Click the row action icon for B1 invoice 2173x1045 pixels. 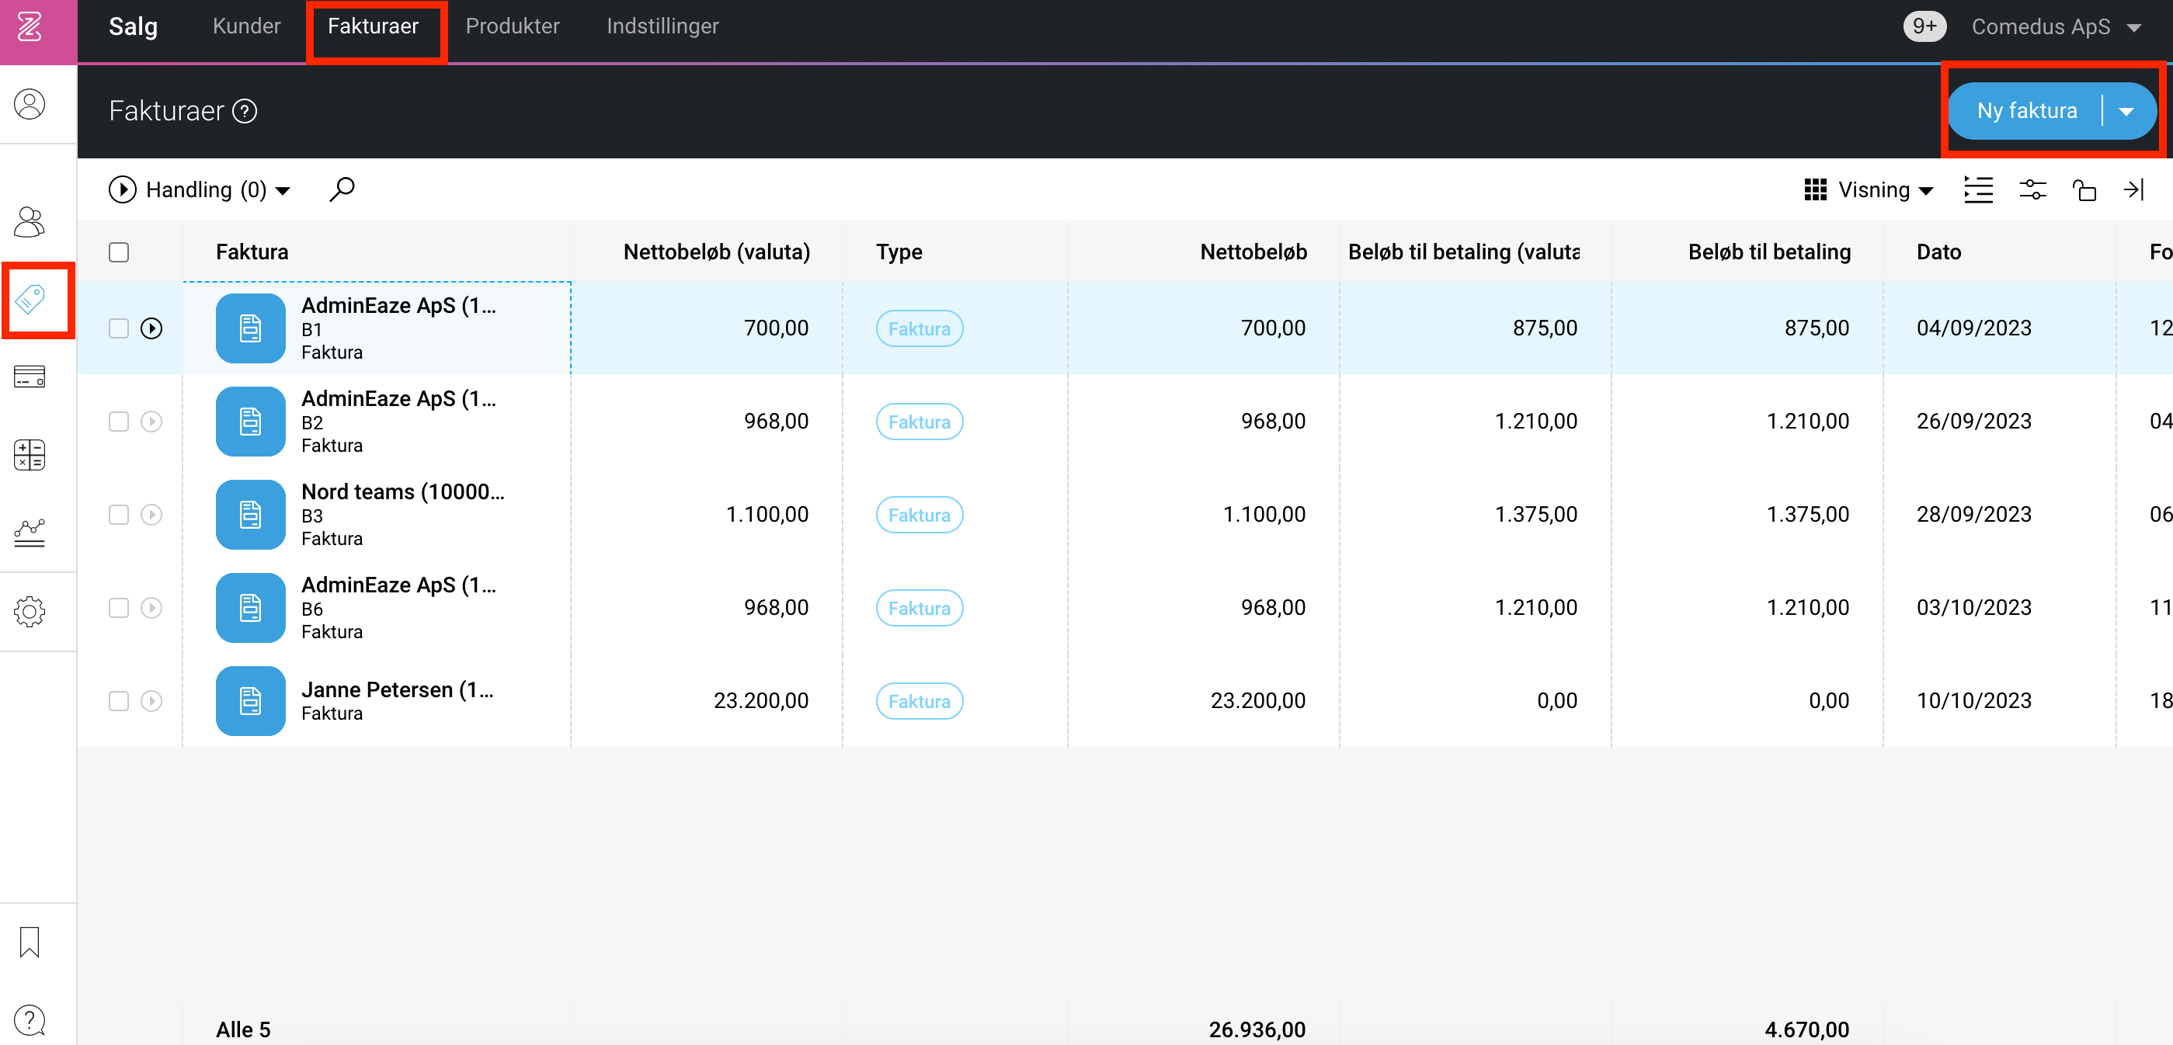coord(151,328)
